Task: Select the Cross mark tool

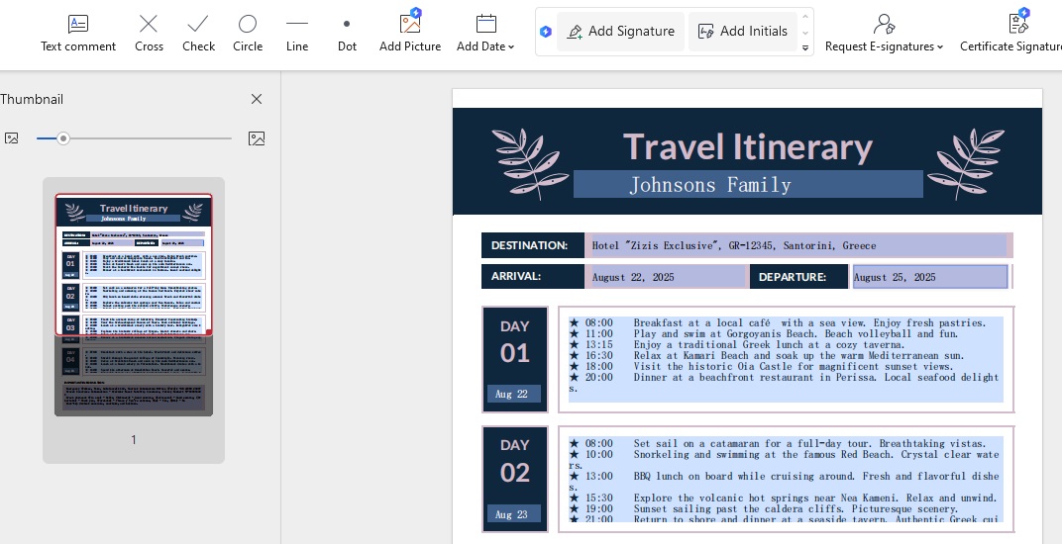Action: [149, 34]
